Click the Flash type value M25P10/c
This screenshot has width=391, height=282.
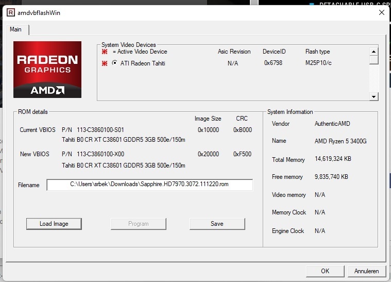(x=318, y=63)
